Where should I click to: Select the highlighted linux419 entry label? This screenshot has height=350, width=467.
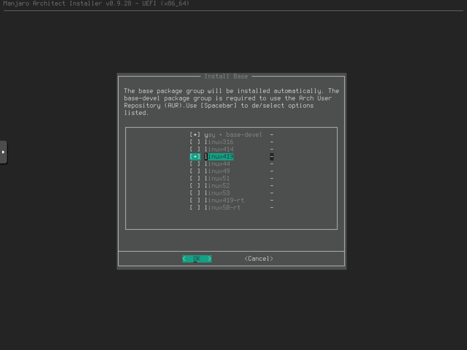(x=219, y=157)
